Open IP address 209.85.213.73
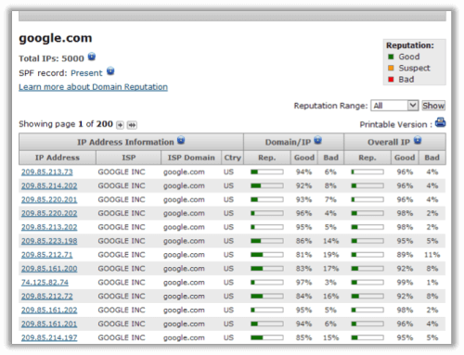464x355 pixels. (47, 172)
